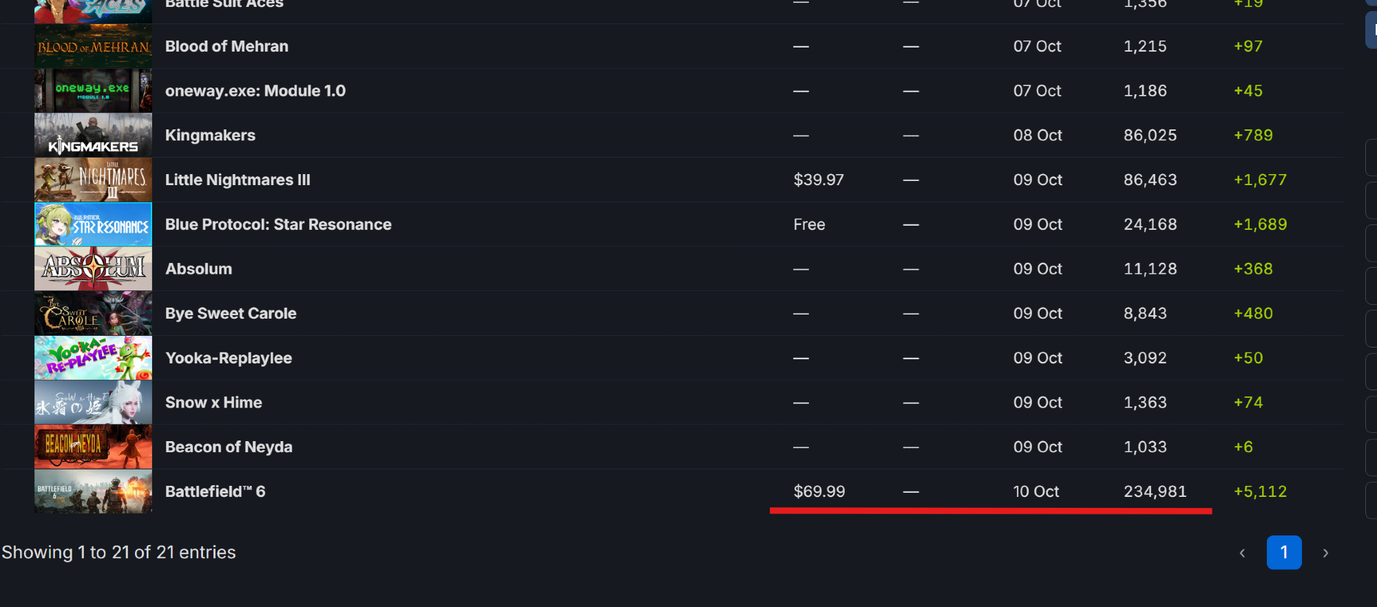Click the Kingmakers game title
The image size is (1377, 607).
[210, 136]
